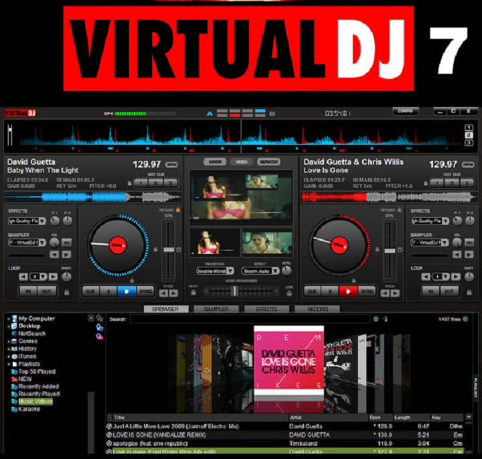
Task: Toggle left deck hot cue lock
Action: click(x=129, y=184)
